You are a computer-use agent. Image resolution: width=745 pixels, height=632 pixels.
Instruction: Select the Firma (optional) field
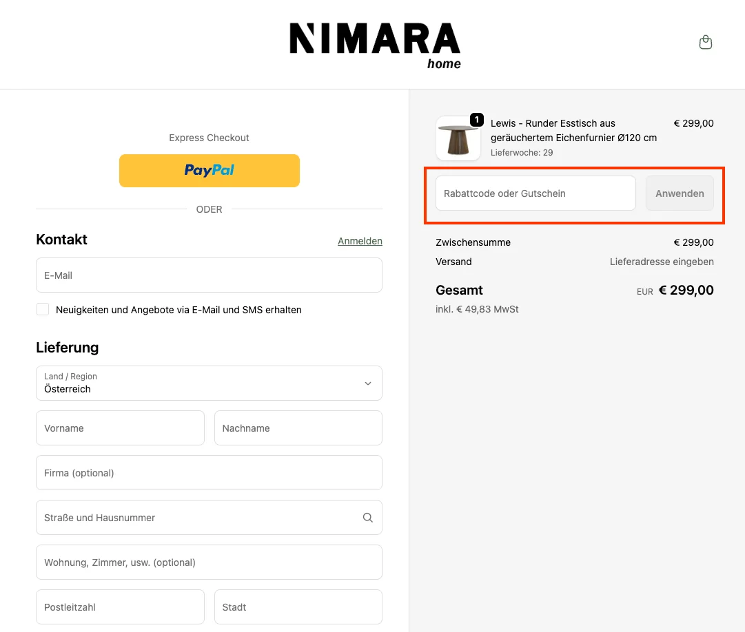coord(209,472)
